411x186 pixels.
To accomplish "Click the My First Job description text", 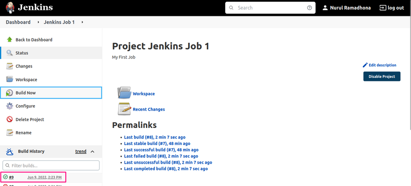I will coord(124,57).
